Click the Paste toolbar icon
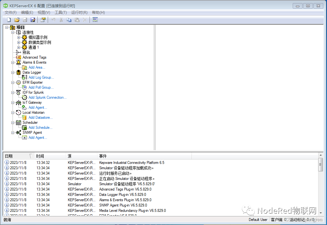 point(77,20)
